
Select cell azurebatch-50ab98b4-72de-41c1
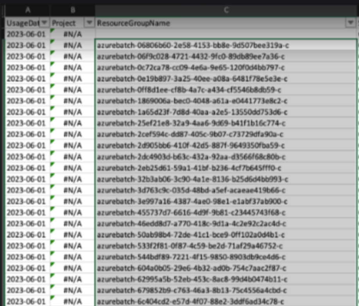226,235
